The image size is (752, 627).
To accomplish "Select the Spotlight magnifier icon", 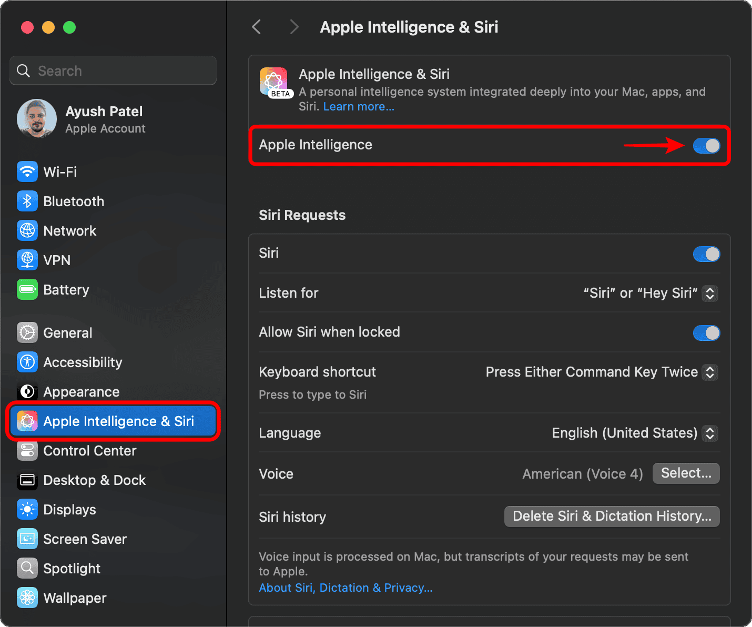I will pyautogui.click(x=27, y=568).
